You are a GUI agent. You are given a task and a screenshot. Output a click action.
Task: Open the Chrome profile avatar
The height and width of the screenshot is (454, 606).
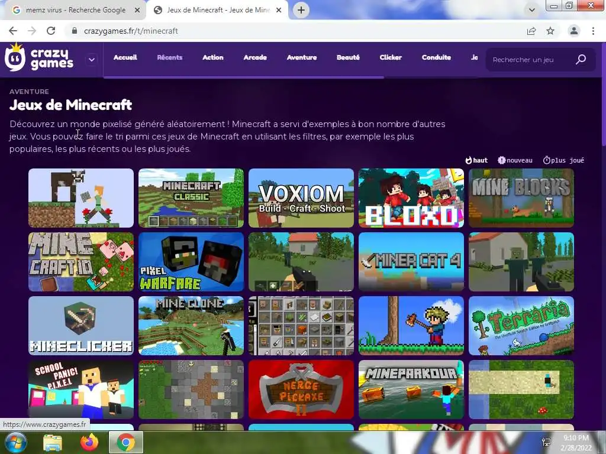tap(574, 31)
